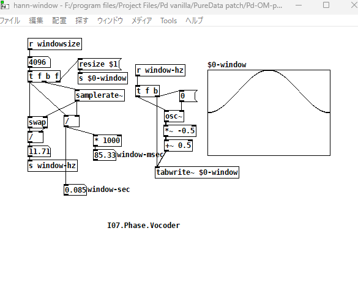
Task: Select the 'samplerate~' object
Action: click(100, 95)
